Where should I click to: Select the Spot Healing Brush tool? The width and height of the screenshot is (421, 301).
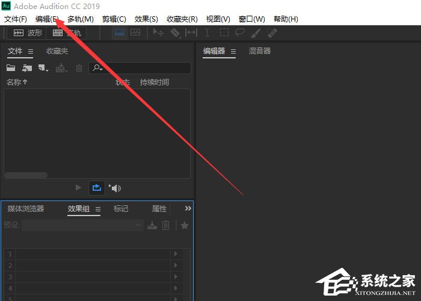272,33
